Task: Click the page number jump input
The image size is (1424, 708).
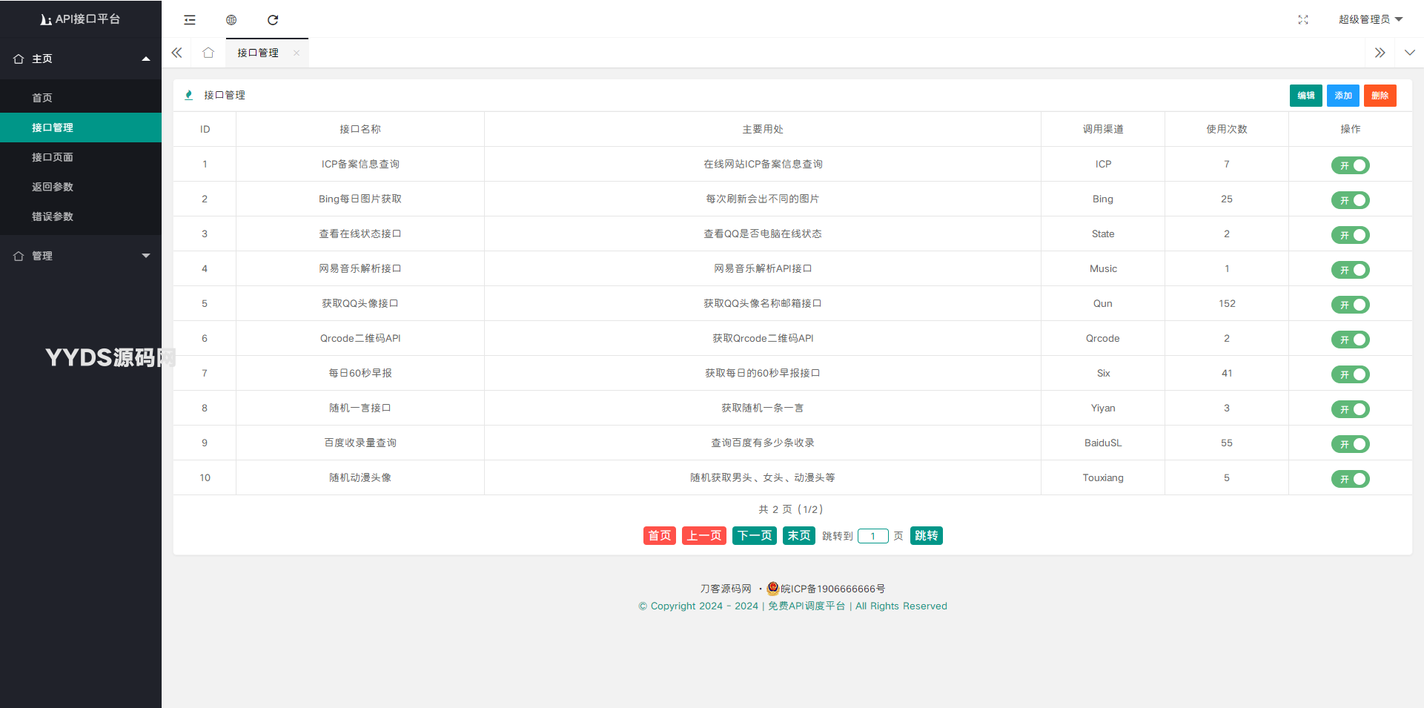Action: 872,536
